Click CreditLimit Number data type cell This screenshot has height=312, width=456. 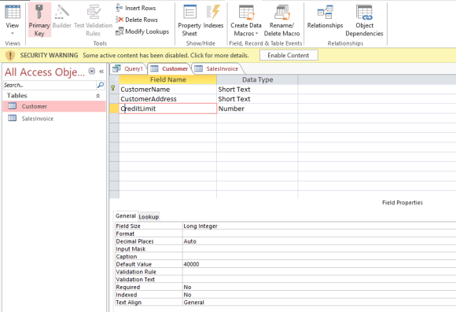[x=257, y=108]
